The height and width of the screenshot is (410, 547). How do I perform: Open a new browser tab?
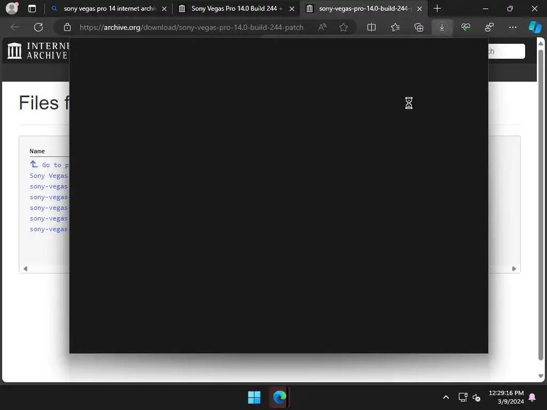437,9
